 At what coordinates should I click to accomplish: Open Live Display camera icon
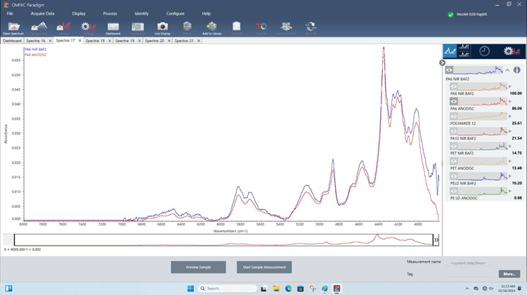coord(162,28)
